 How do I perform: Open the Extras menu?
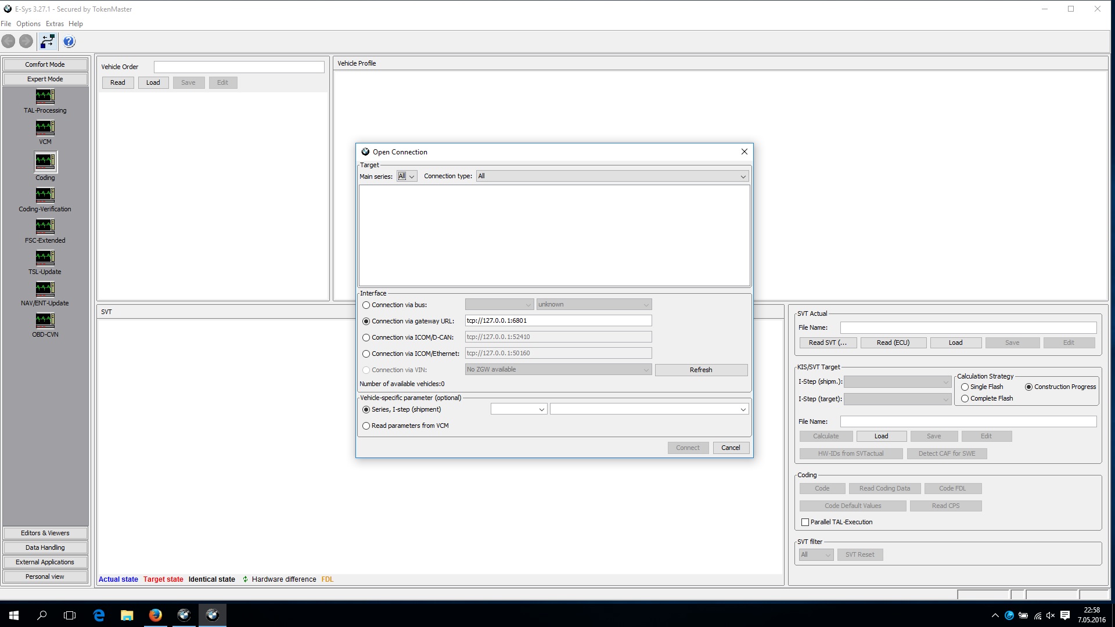(55, 24)
